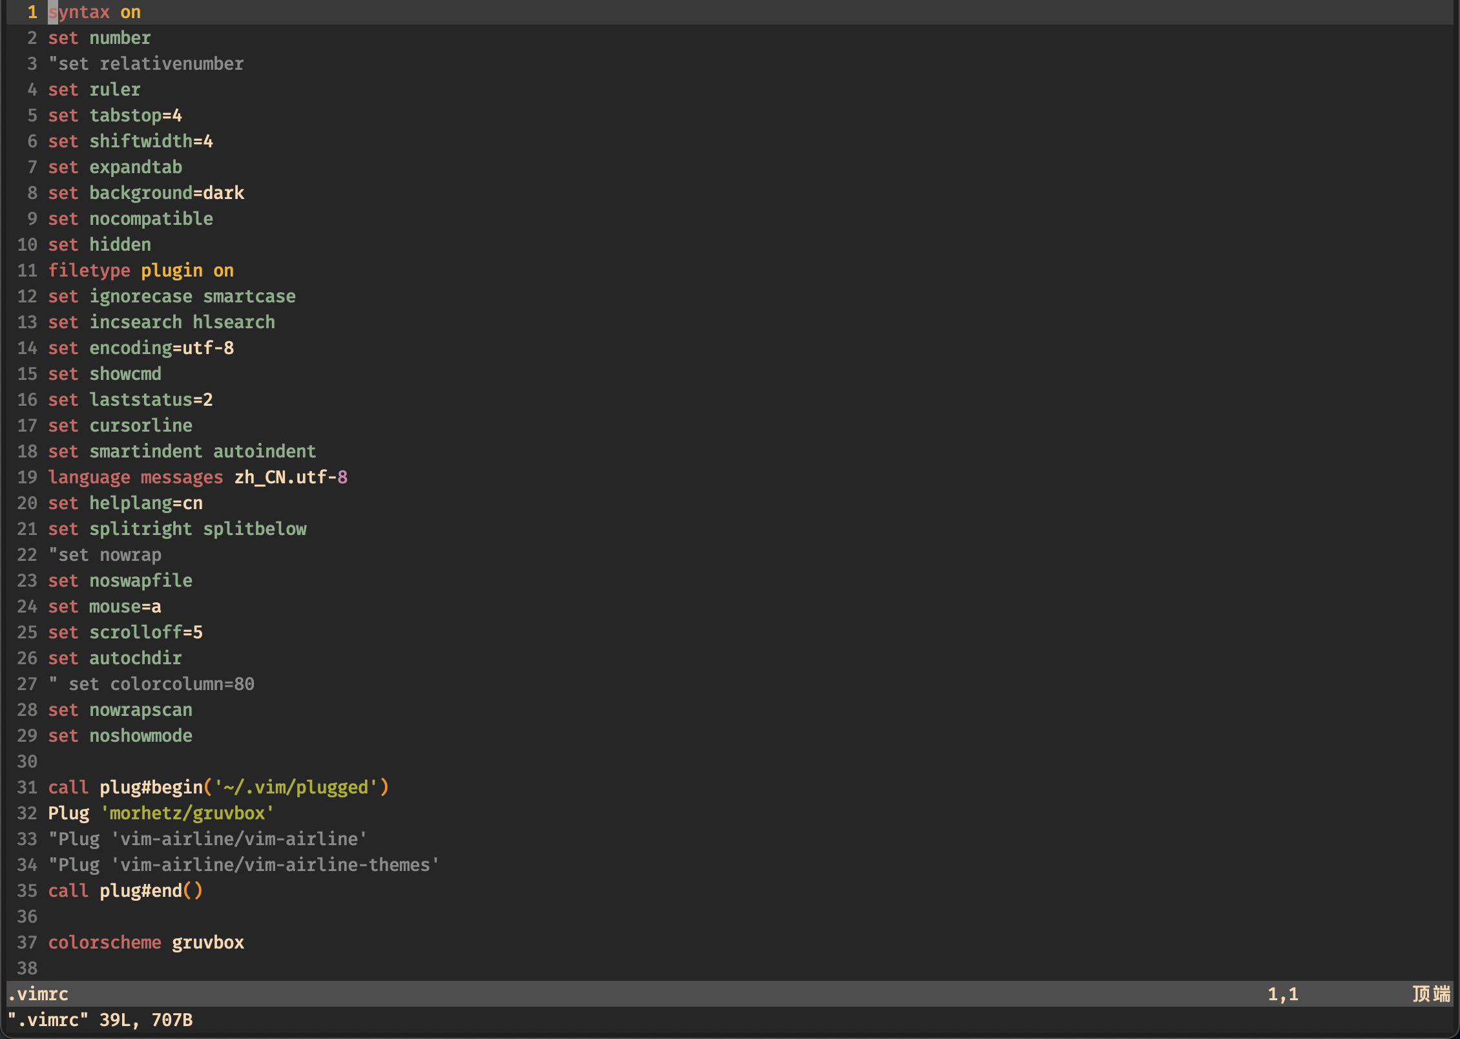Click the 'set hidden' line
Screen dimensions: 1460x1039
[x=99, y=245]
